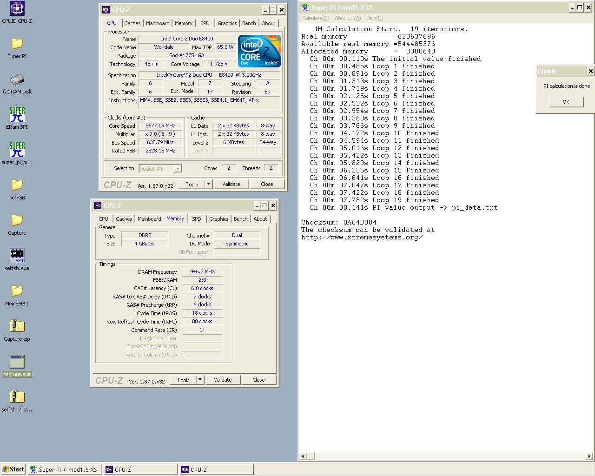
Task: Open the Capture folder on desktop
Action: pyautogui.click(x=17, y=225)
